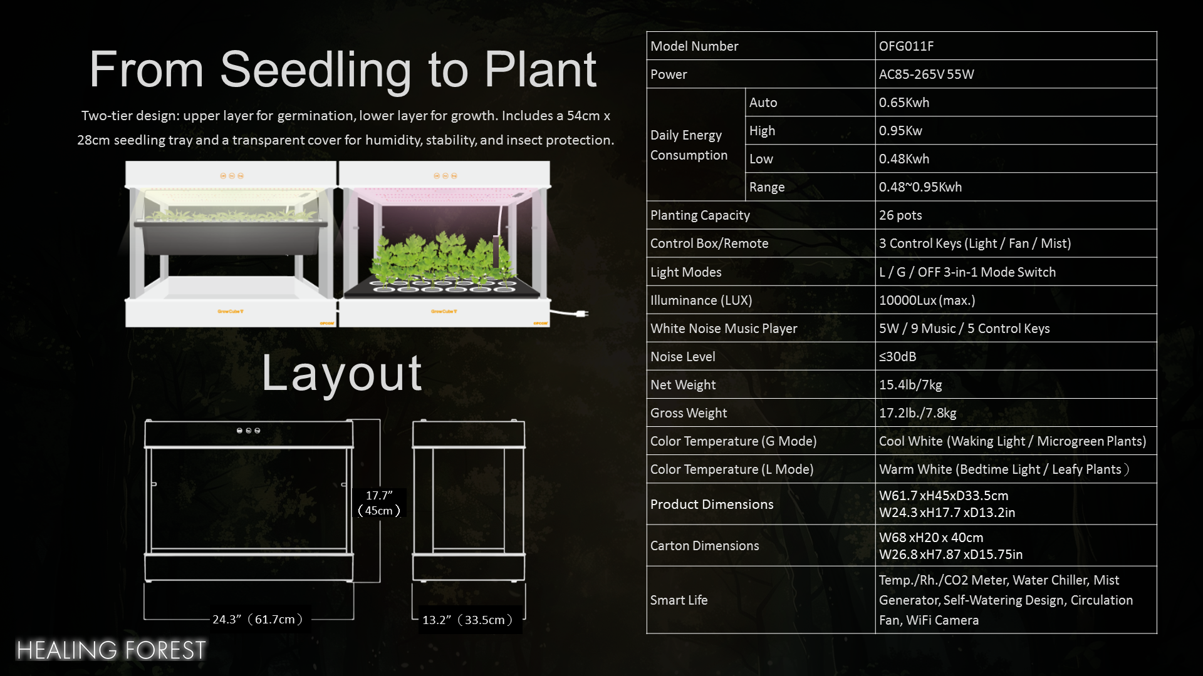This screenshot has height=676, width=1203.
Task: Select 'L / G / OFF 3-in-1 Mode Switch'
Action: (967, 272)
